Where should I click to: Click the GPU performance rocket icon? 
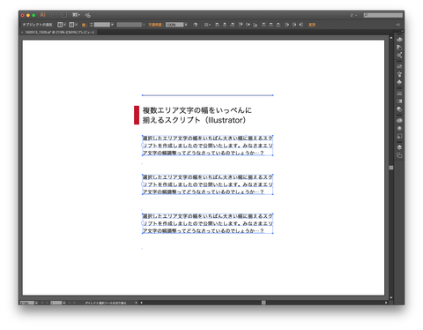pos(87,15)
